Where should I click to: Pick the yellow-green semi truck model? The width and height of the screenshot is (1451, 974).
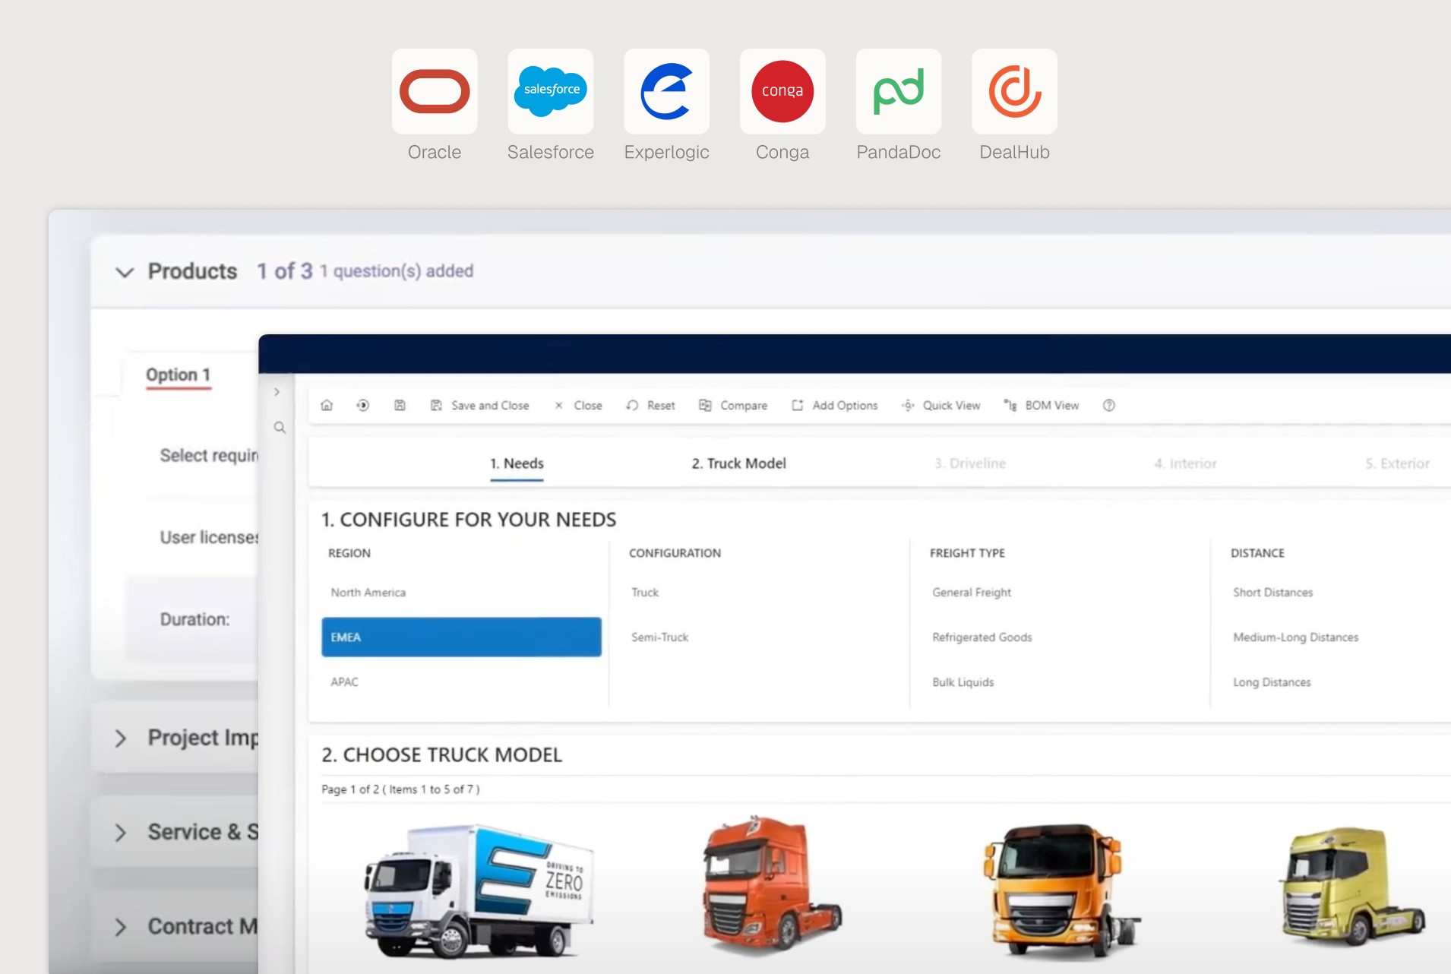pos(1352,885)
